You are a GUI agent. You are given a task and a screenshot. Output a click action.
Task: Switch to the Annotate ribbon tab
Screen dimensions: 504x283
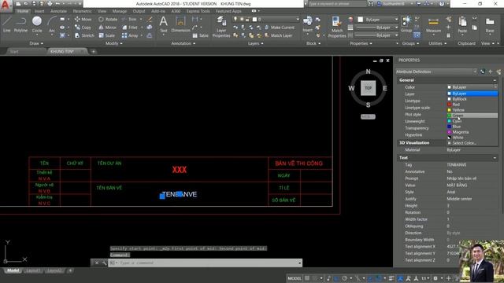click(x=58, y=11)
